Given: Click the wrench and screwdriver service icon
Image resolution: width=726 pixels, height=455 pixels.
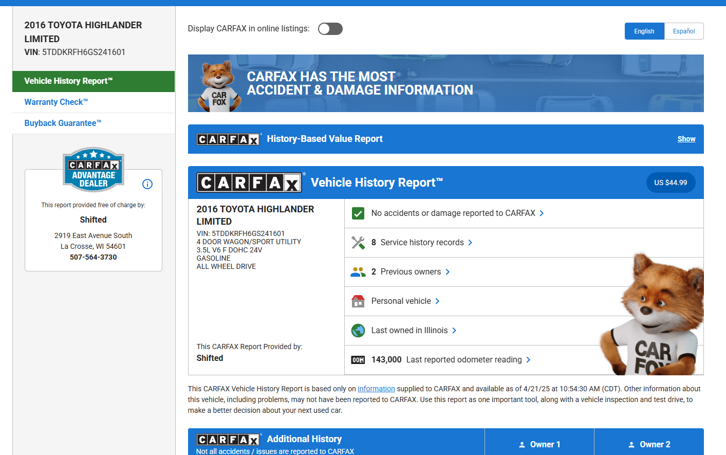Looking at the screenshot, I should (x=358, y=243).
